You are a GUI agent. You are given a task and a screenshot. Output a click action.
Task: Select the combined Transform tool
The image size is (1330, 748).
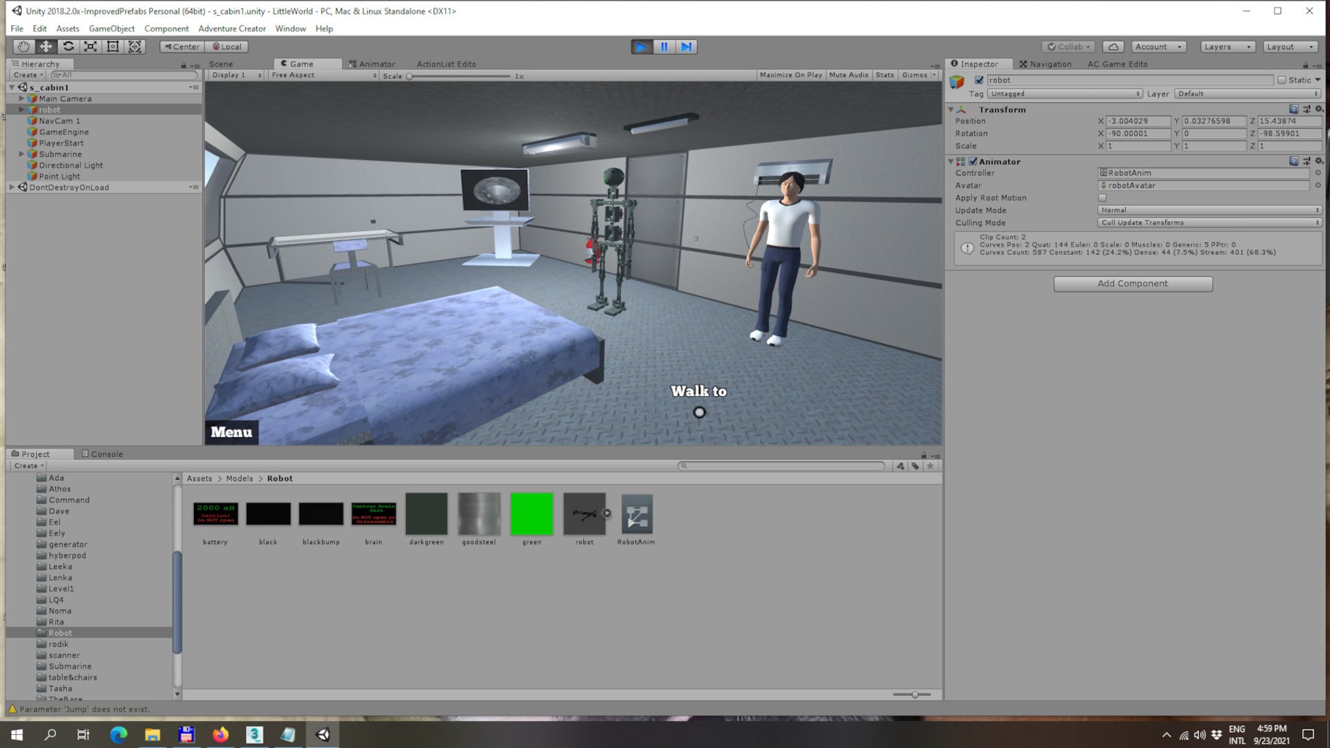[135, 46]
